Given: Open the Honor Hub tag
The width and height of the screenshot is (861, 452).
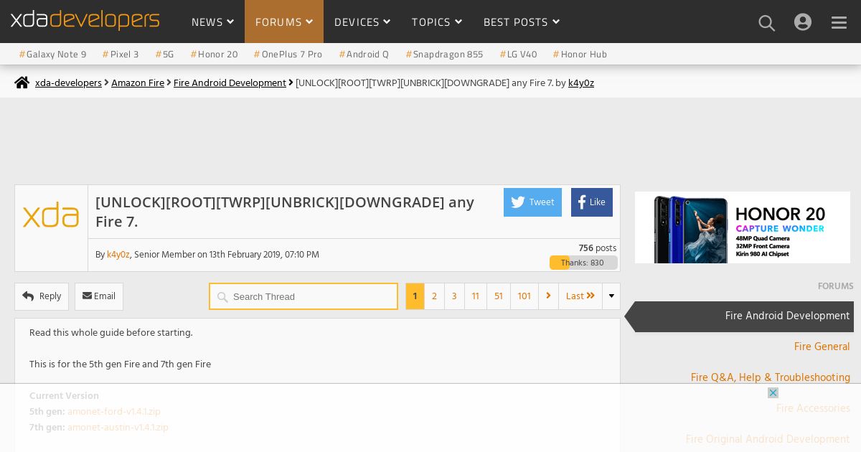Looking at the screenshot, I should [x=580, y=55].
